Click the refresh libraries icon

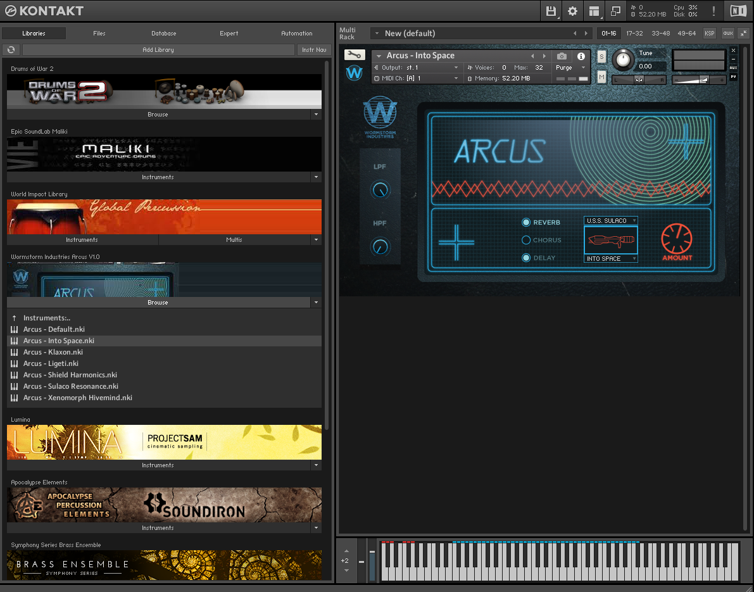click(x=11, y=49)
